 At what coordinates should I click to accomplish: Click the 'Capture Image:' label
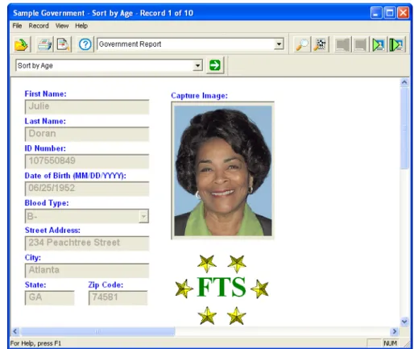pyautogui.click(x=199, y=96)
